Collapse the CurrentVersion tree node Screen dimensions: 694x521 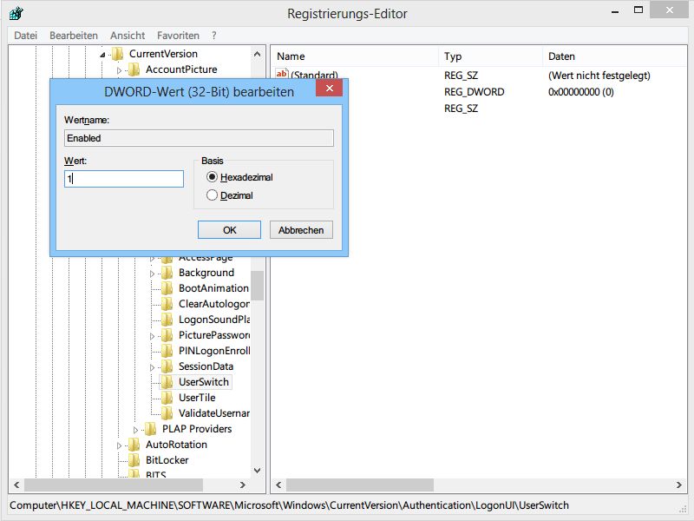tap(102, 55)
